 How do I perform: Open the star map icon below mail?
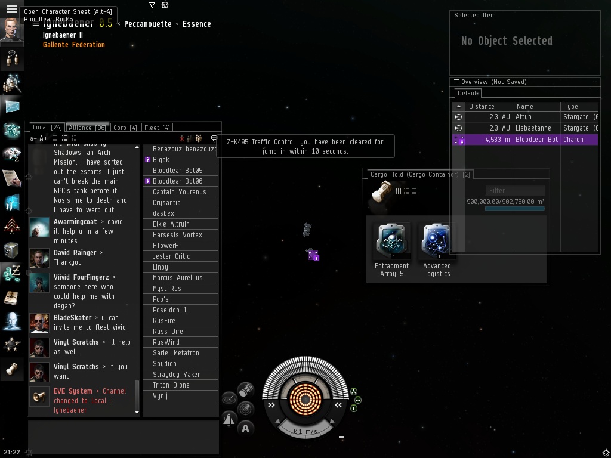(12, 129)
